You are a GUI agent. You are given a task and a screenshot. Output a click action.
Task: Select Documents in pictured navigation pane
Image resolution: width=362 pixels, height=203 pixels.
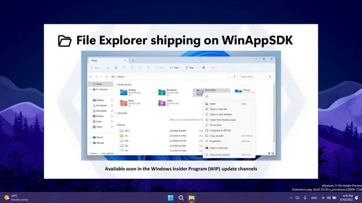[101, 111]
